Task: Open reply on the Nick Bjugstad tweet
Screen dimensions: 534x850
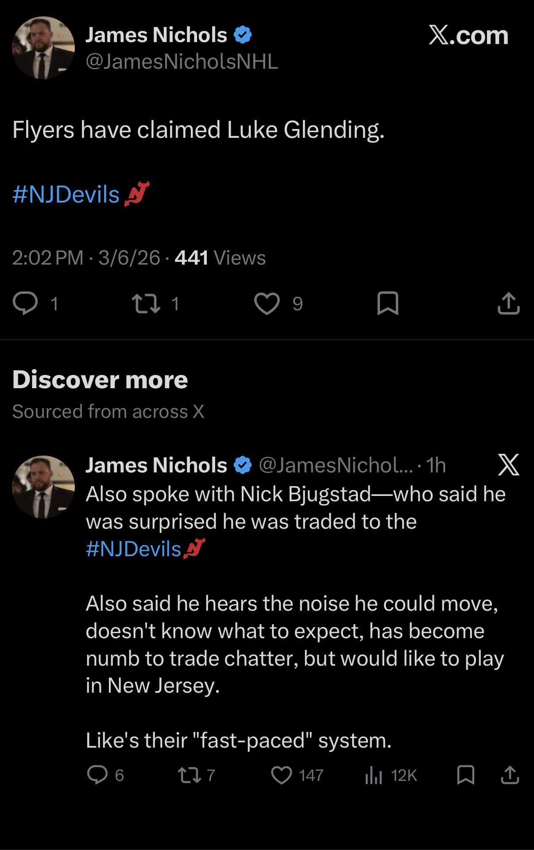Action: pyautogui.click(x=97, y=775)
